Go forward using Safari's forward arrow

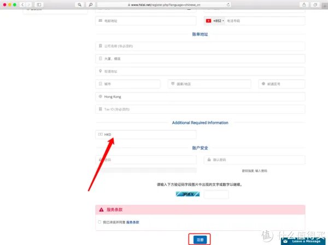pos(29,4)
